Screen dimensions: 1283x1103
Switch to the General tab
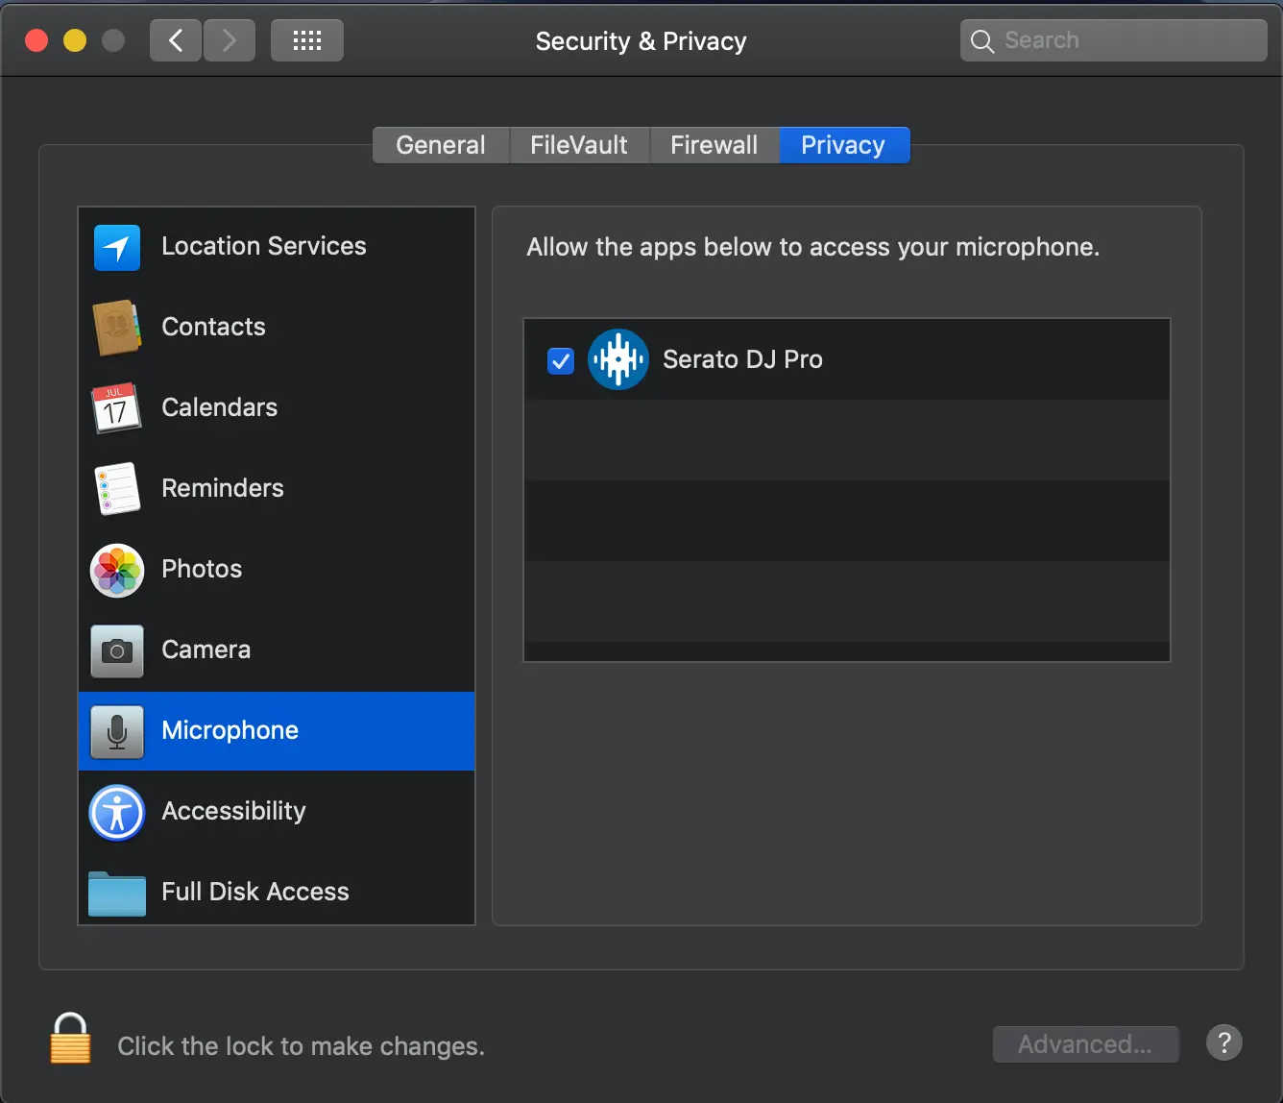(x=441, y=145)
